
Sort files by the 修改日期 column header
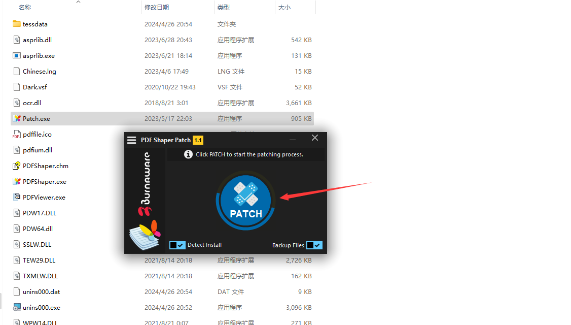click(x=157, y=7)
